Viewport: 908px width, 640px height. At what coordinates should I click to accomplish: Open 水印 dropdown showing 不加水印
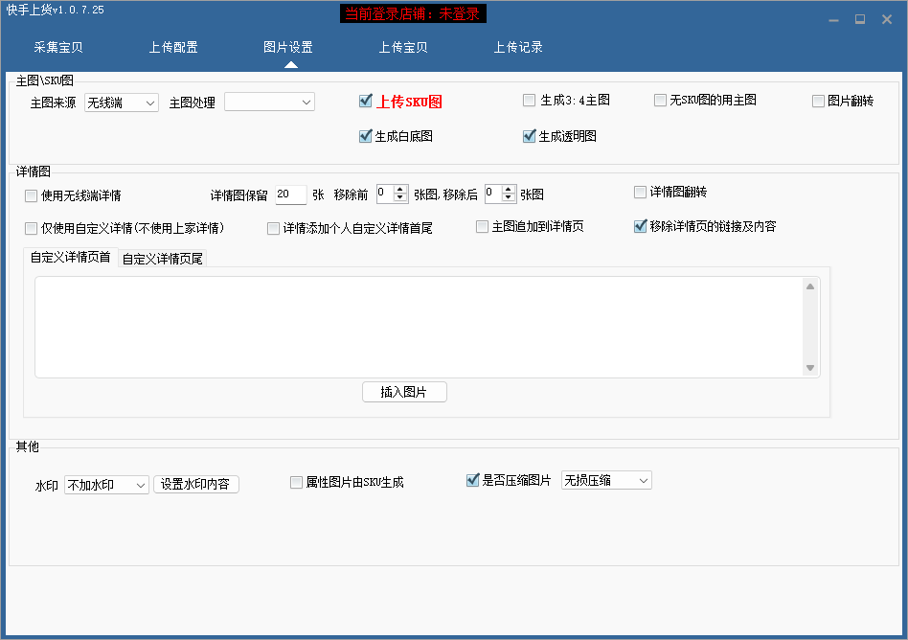click(x=106, y=486)
